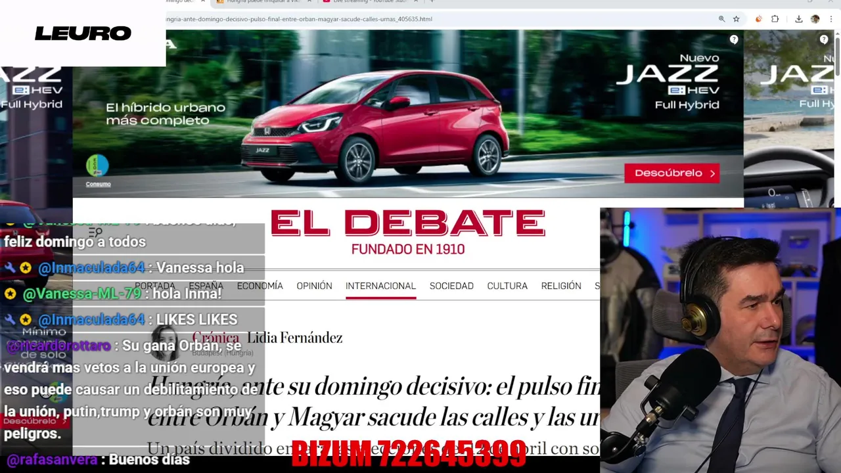Click the Consumo energy label icon
Screen dimensions: 841x473
click(x=97, y=169)
